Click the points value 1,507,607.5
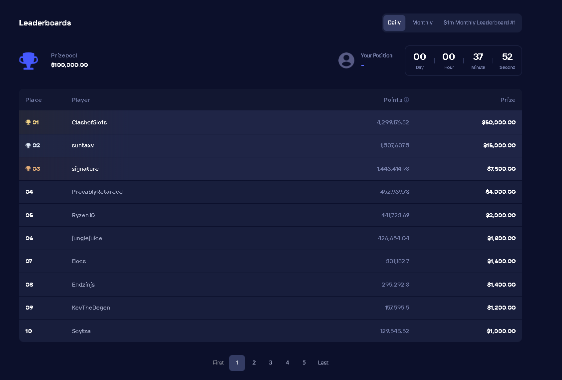The image size is (562, 380). click(395, 145)
